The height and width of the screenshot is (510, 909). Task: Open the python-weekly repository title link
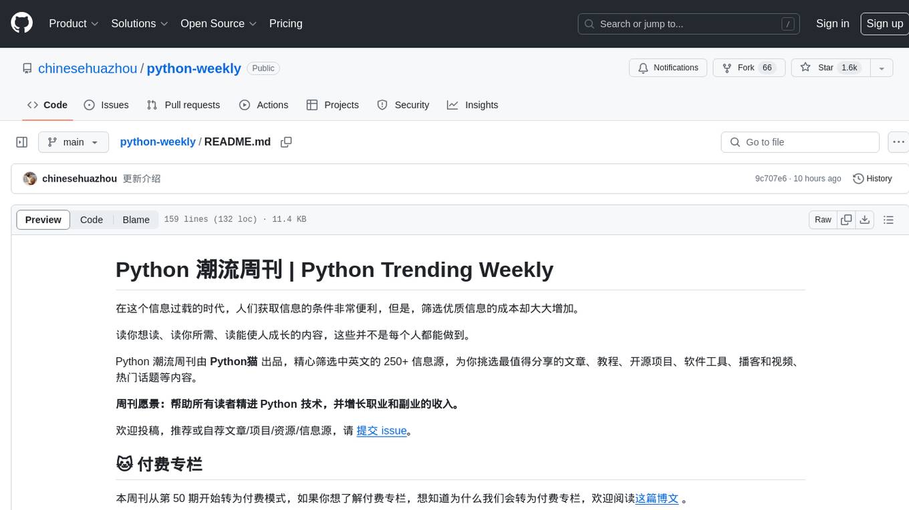[x=194, y=69]
